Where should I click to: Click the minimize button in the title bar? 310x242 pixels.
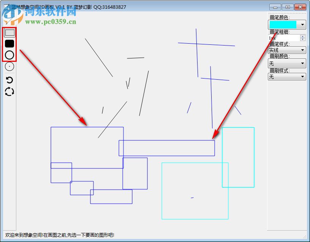point(274,6)
